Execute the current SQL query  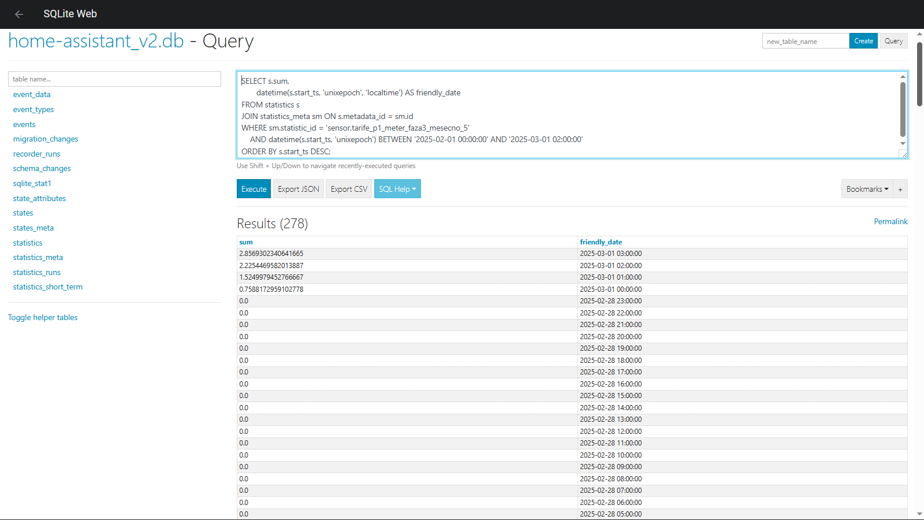(x=253, y=188)
